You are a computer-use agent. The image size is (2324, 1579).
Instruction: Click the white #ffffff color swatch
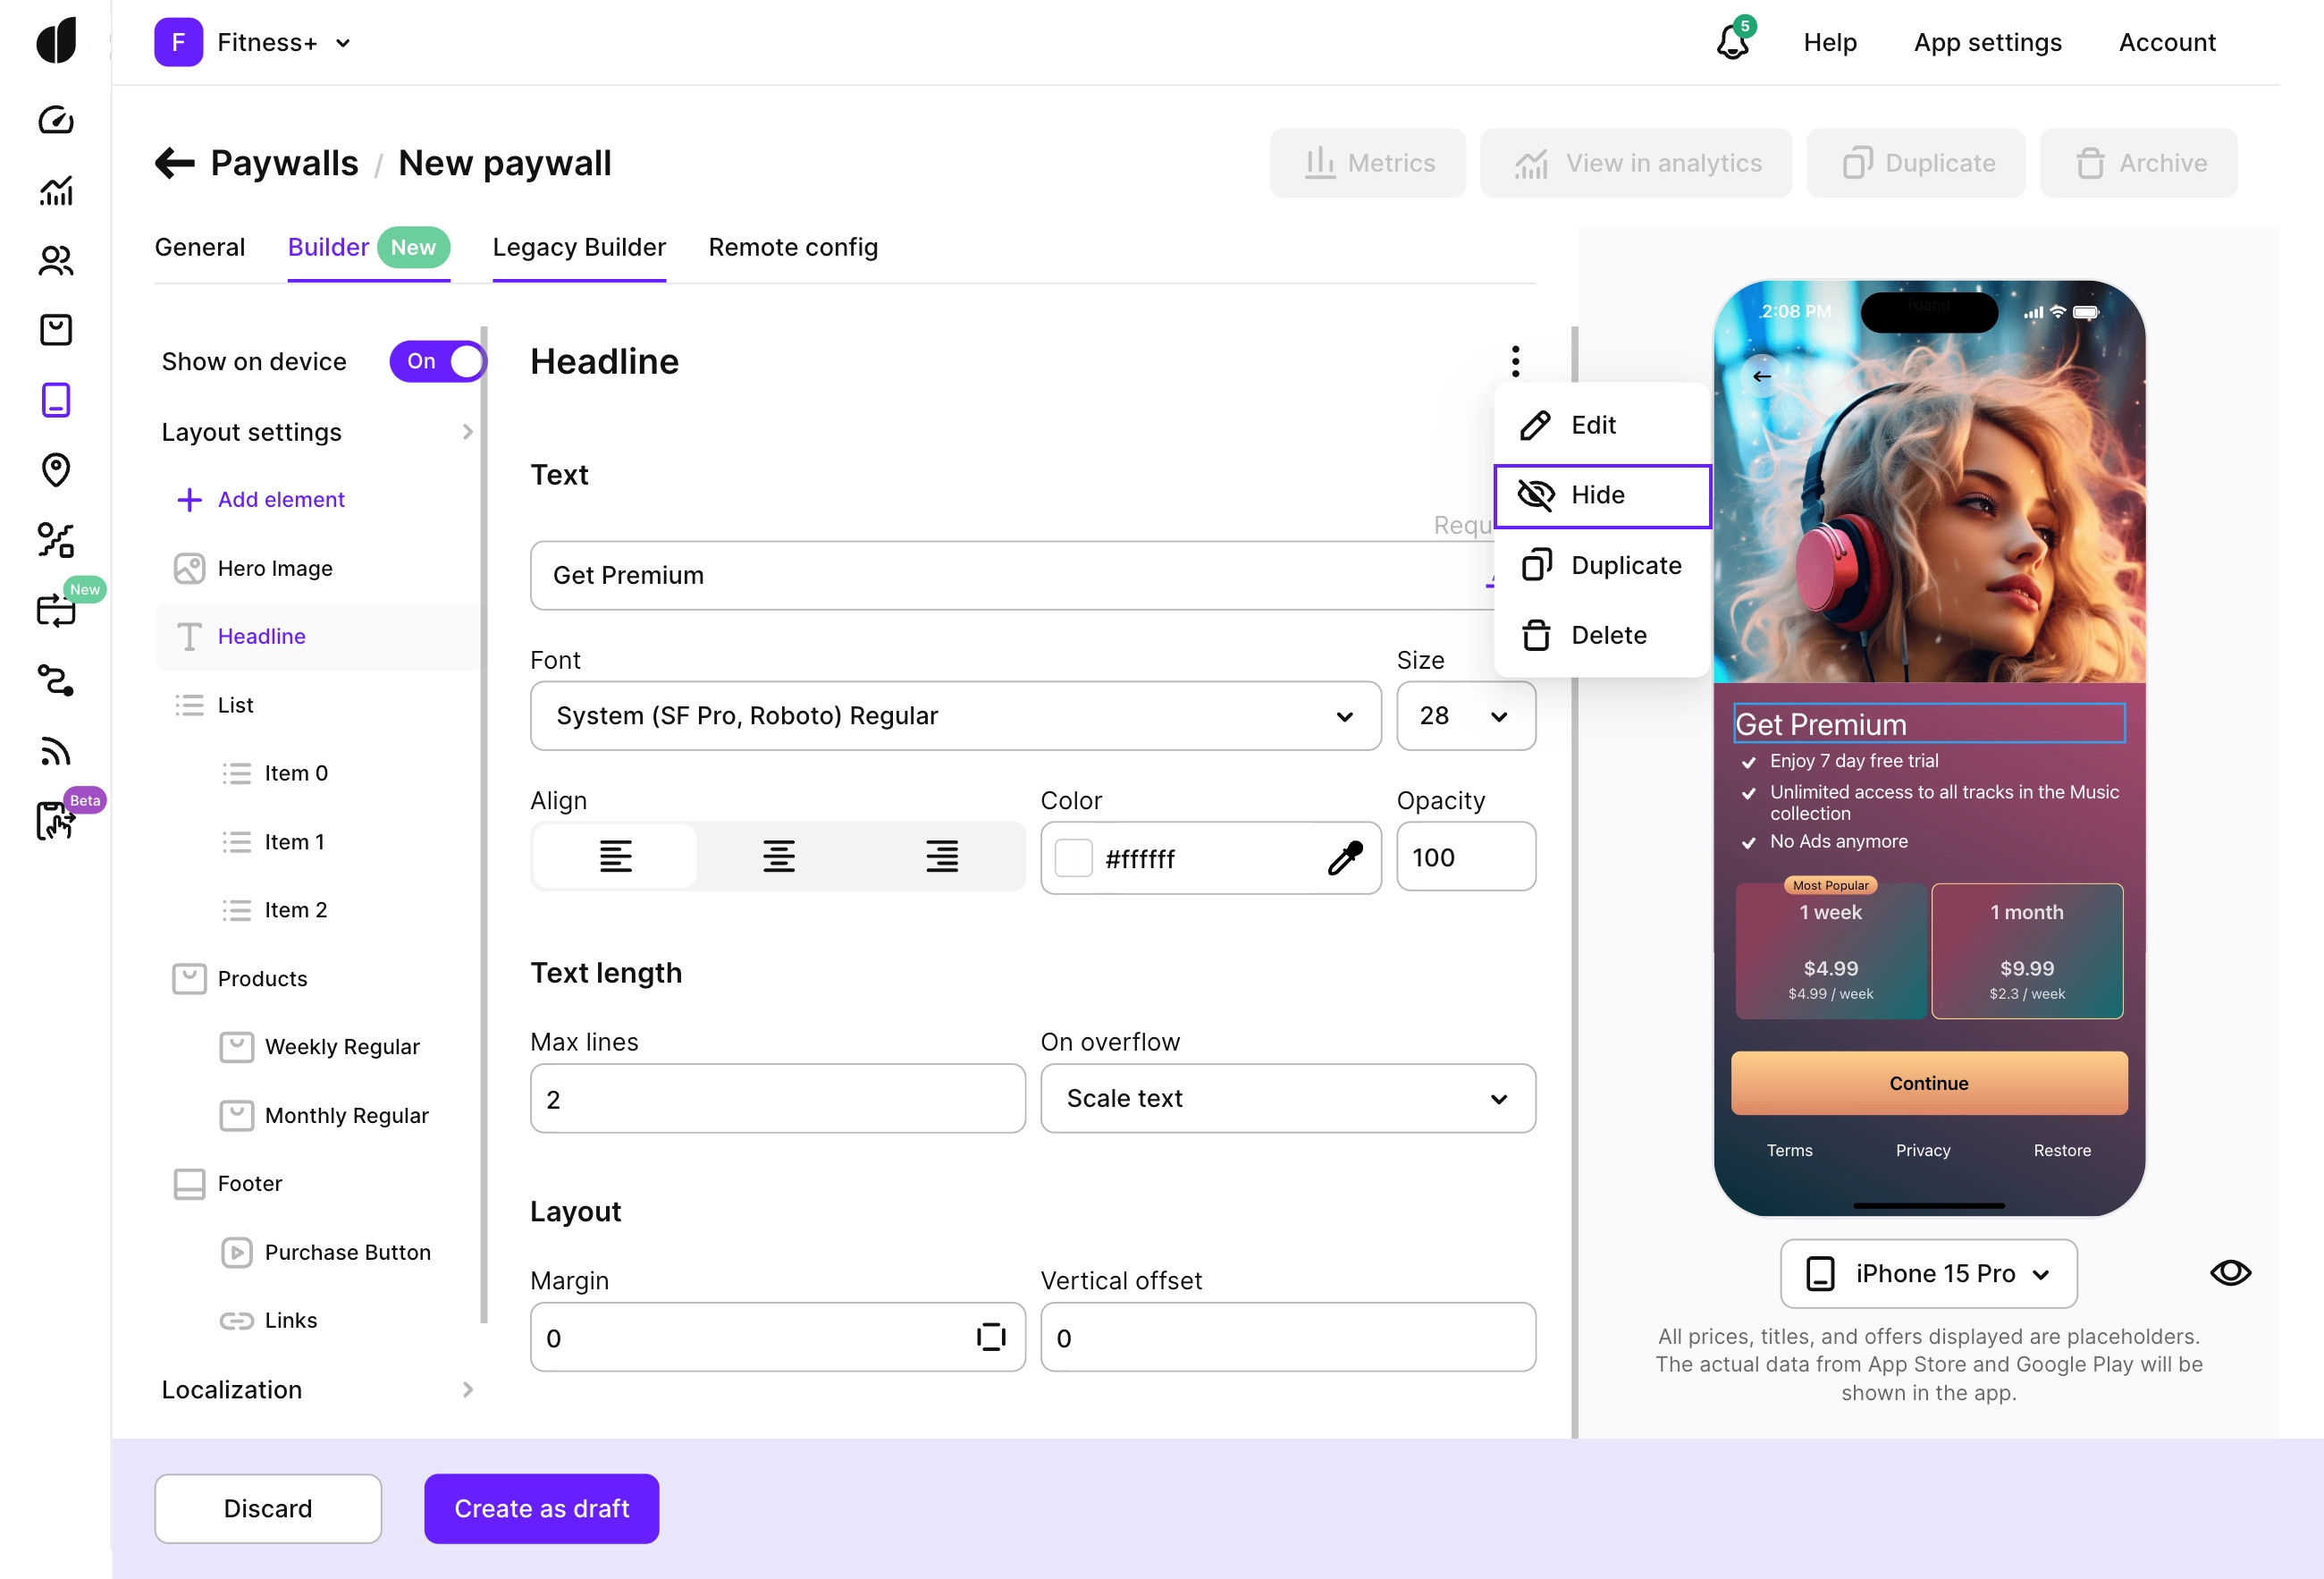point(1073,858)
